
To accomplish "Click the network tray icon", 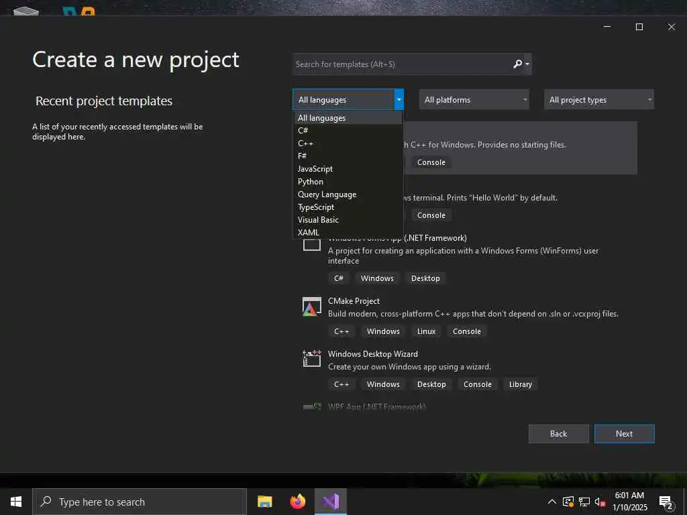I will pos(584,502).
